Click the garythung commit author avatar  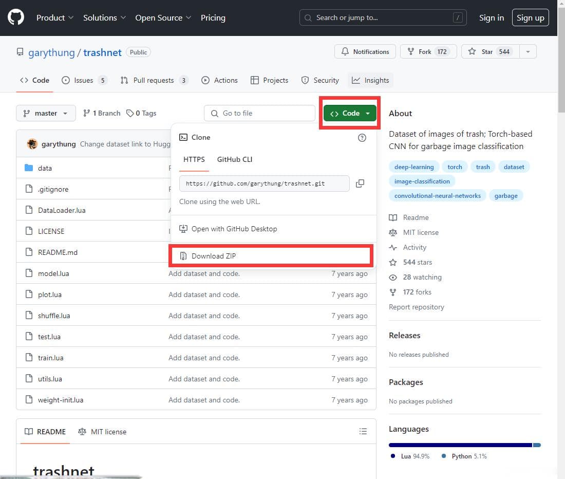pos(32,144)
